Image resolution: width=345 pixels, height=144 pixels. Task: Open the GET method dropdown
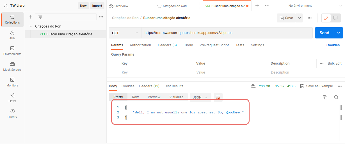[x=125, y=33]
